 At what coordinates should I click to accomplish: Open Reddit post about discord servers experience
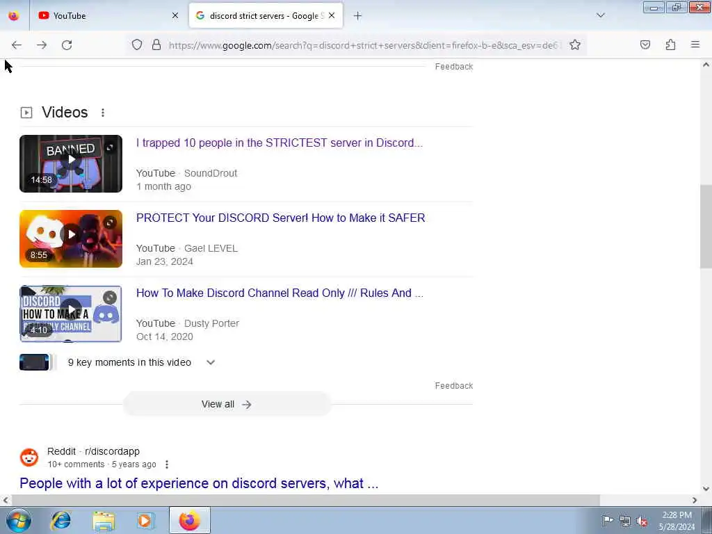199,483
